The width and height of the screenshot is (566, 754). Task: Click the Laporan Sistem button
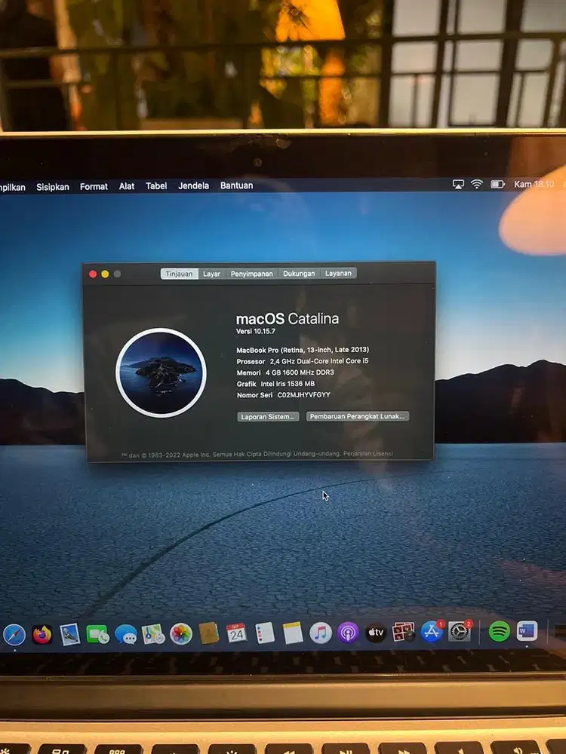click(x=268, y=416)
